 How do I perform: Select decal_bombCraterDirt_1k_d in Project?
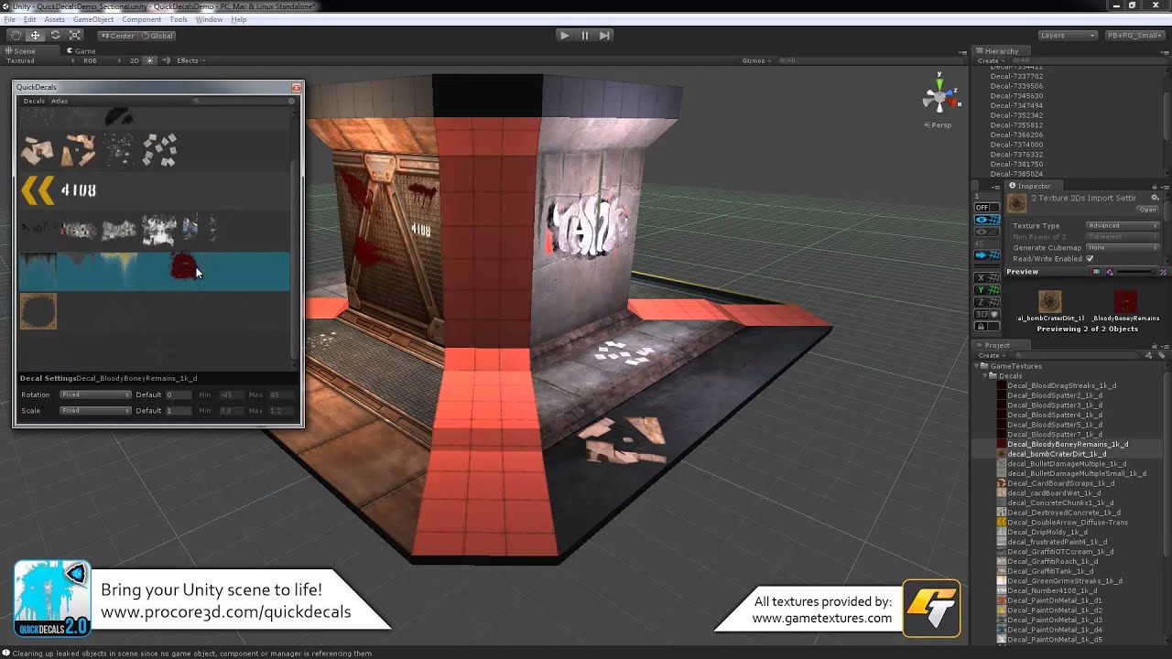click(x=1057, y=454)
